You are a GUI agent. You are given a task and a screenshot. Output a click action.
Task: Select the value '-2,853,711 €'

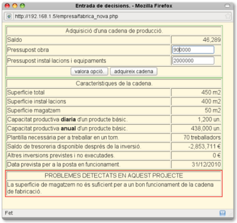click(x=204, y=147)
